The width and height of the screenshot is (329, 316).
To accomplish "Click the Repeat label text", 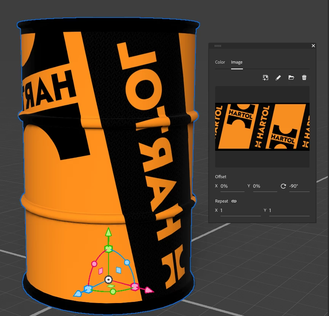I will [221, 201].
